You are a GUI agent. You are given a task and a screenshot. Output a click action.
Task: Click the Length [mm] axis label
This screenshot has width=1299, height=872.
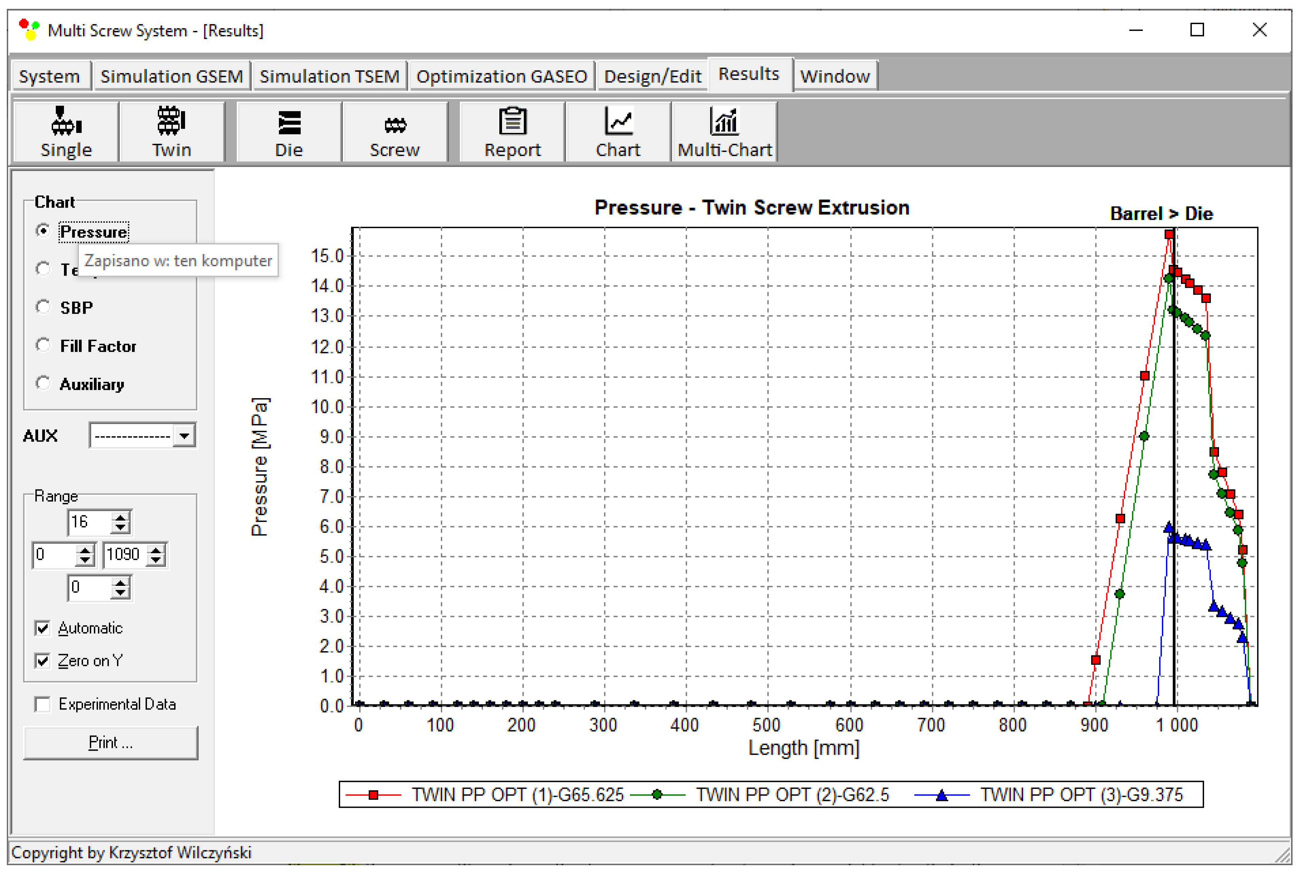tap(803, 748)
